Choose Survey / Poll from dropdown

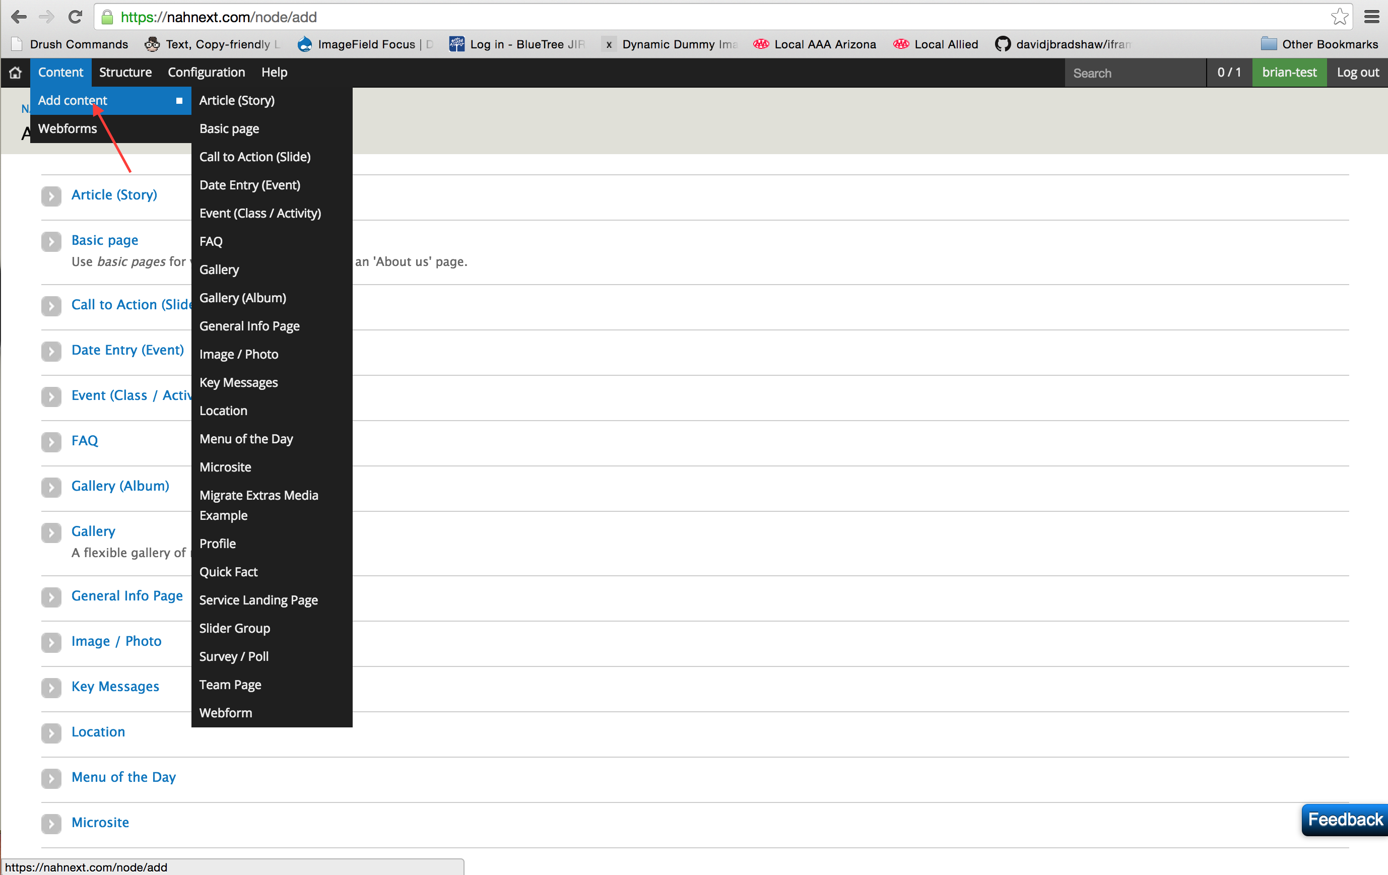click(x=233, y=656)
